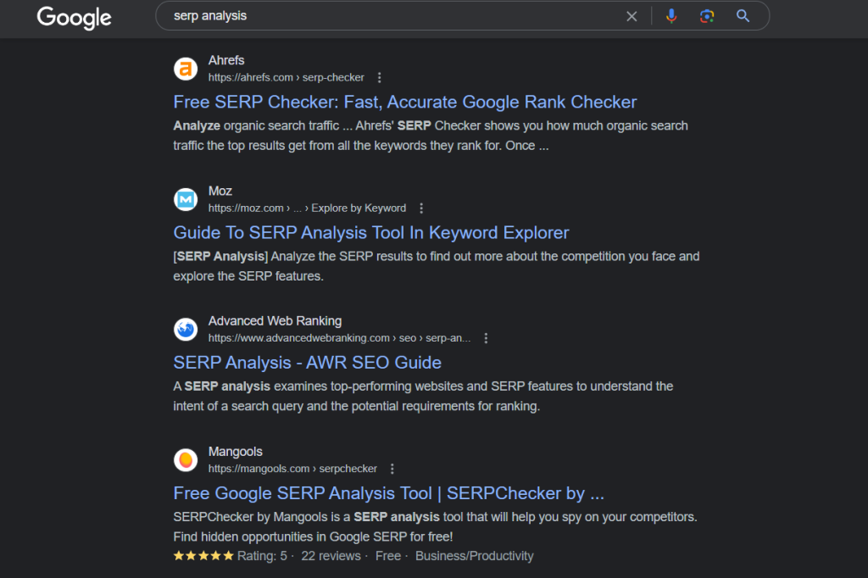
Task: Open the Guide To SERP Analysis Tool link
Action: [370, 232]
